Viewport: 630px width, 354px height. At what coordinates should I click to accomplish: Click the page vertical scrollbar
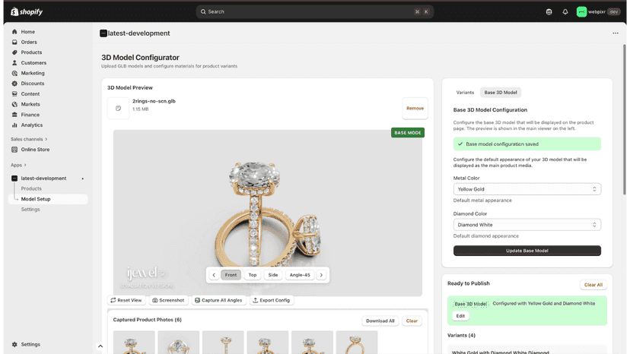[624, 121]
